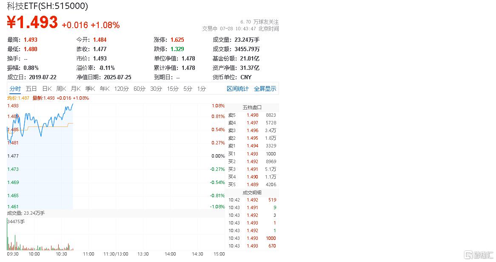Click the 净值日期 2025-07-25 value
Viewport: 496px width, 262px height.
(117, 77)
